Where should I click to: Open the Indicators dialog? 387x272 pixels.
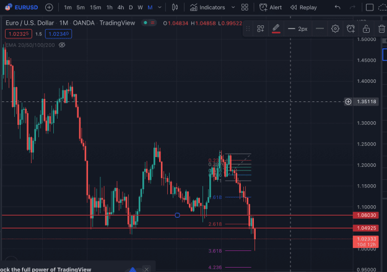pyautogui.click(x=207, y=7)
